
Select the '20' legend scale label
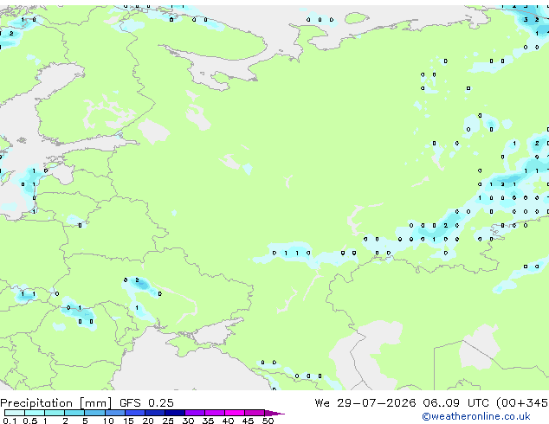[148, 421]
